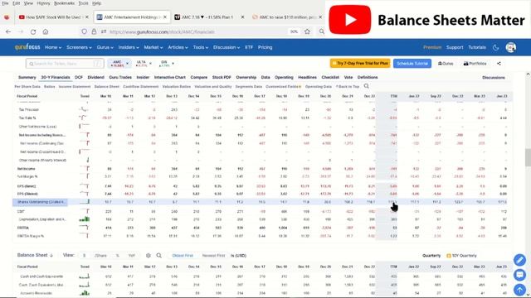Switch Balance Sheet view to $
531x298 pixels.
pos(85,256)
